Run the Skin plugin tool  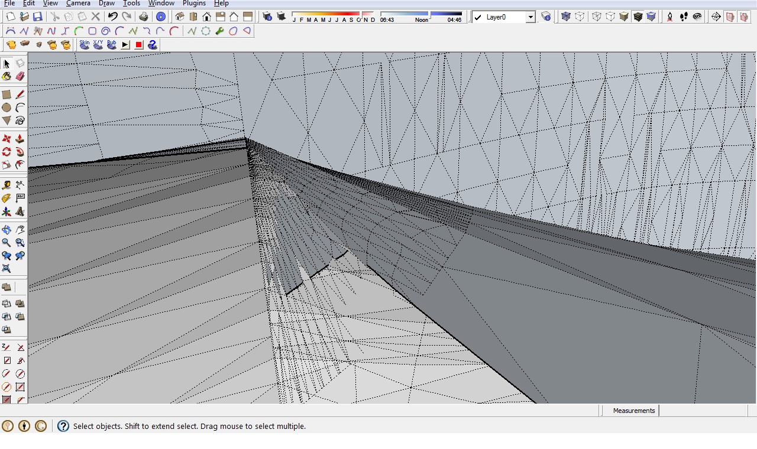85,44
